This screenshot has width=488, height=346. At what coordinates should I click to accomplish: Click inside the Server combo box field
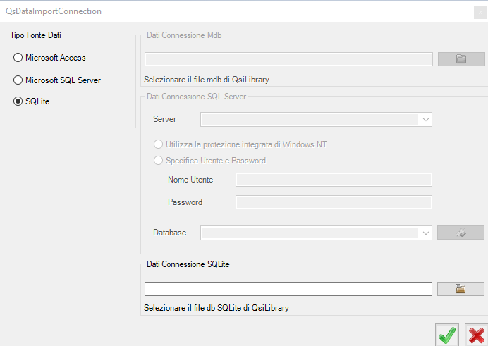(310, 120)
